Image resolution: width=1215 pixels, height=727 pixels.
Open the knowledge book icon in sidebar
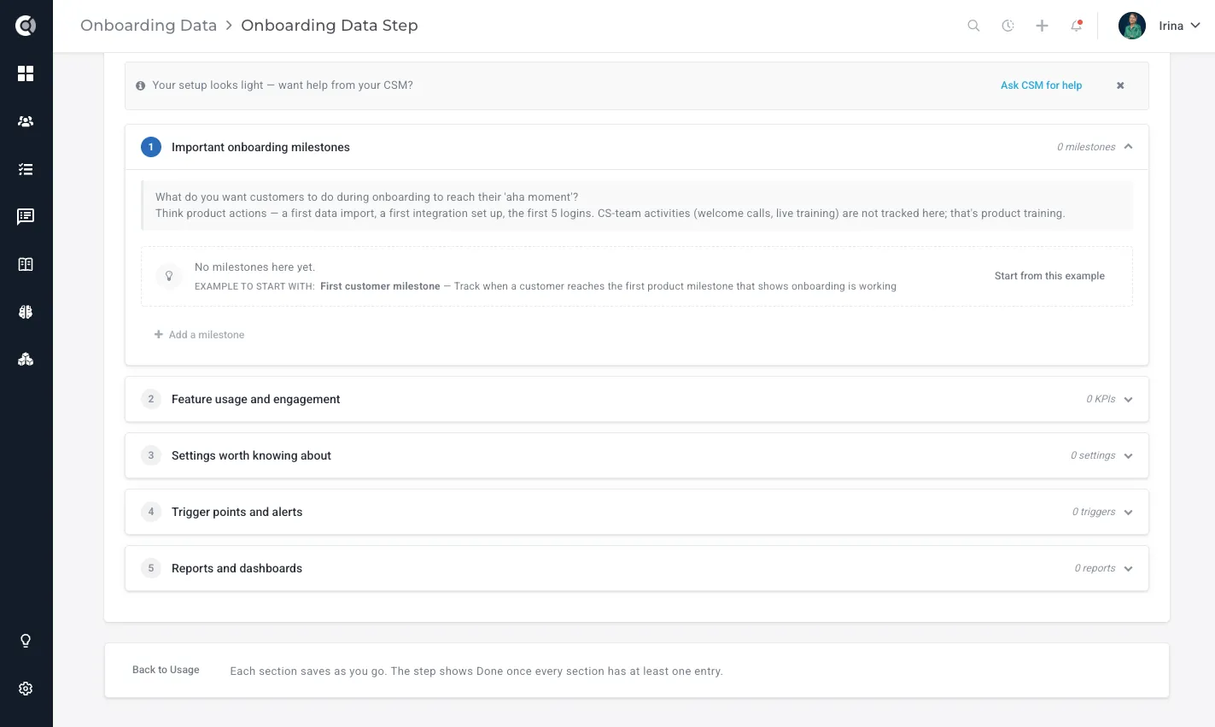click(x=26, y=265)
